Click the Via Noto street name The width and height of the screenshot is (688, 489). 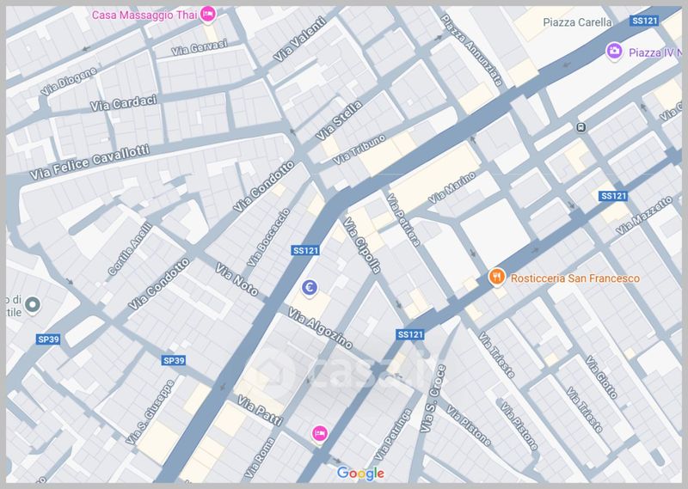click(x=236, y=279)
